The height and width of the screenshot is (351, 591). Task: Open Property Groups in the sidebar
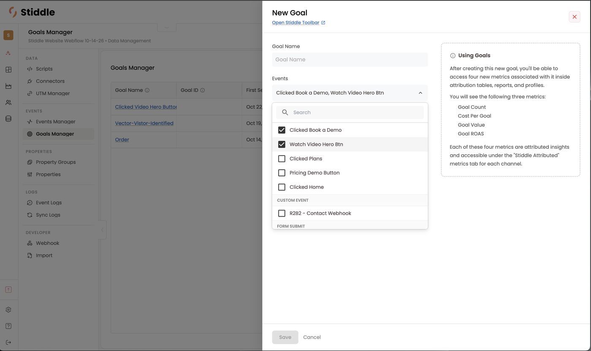(x=58, y=162)
